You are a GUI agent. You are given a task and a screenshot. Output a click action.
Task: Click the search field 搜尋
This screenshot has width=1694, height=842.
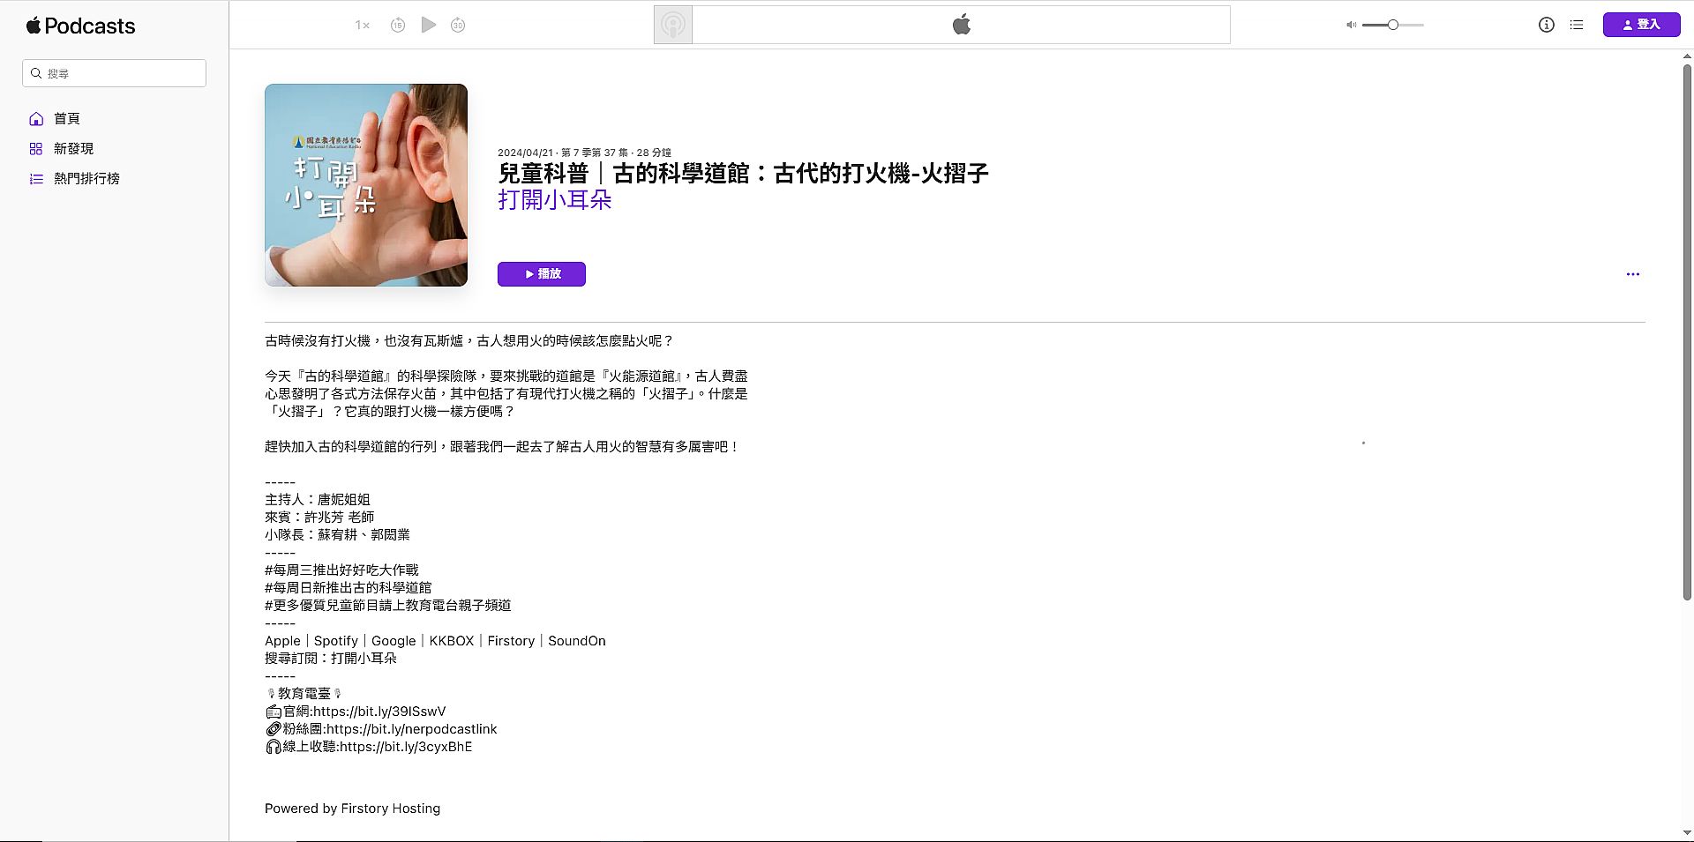(x=115, y=73)
